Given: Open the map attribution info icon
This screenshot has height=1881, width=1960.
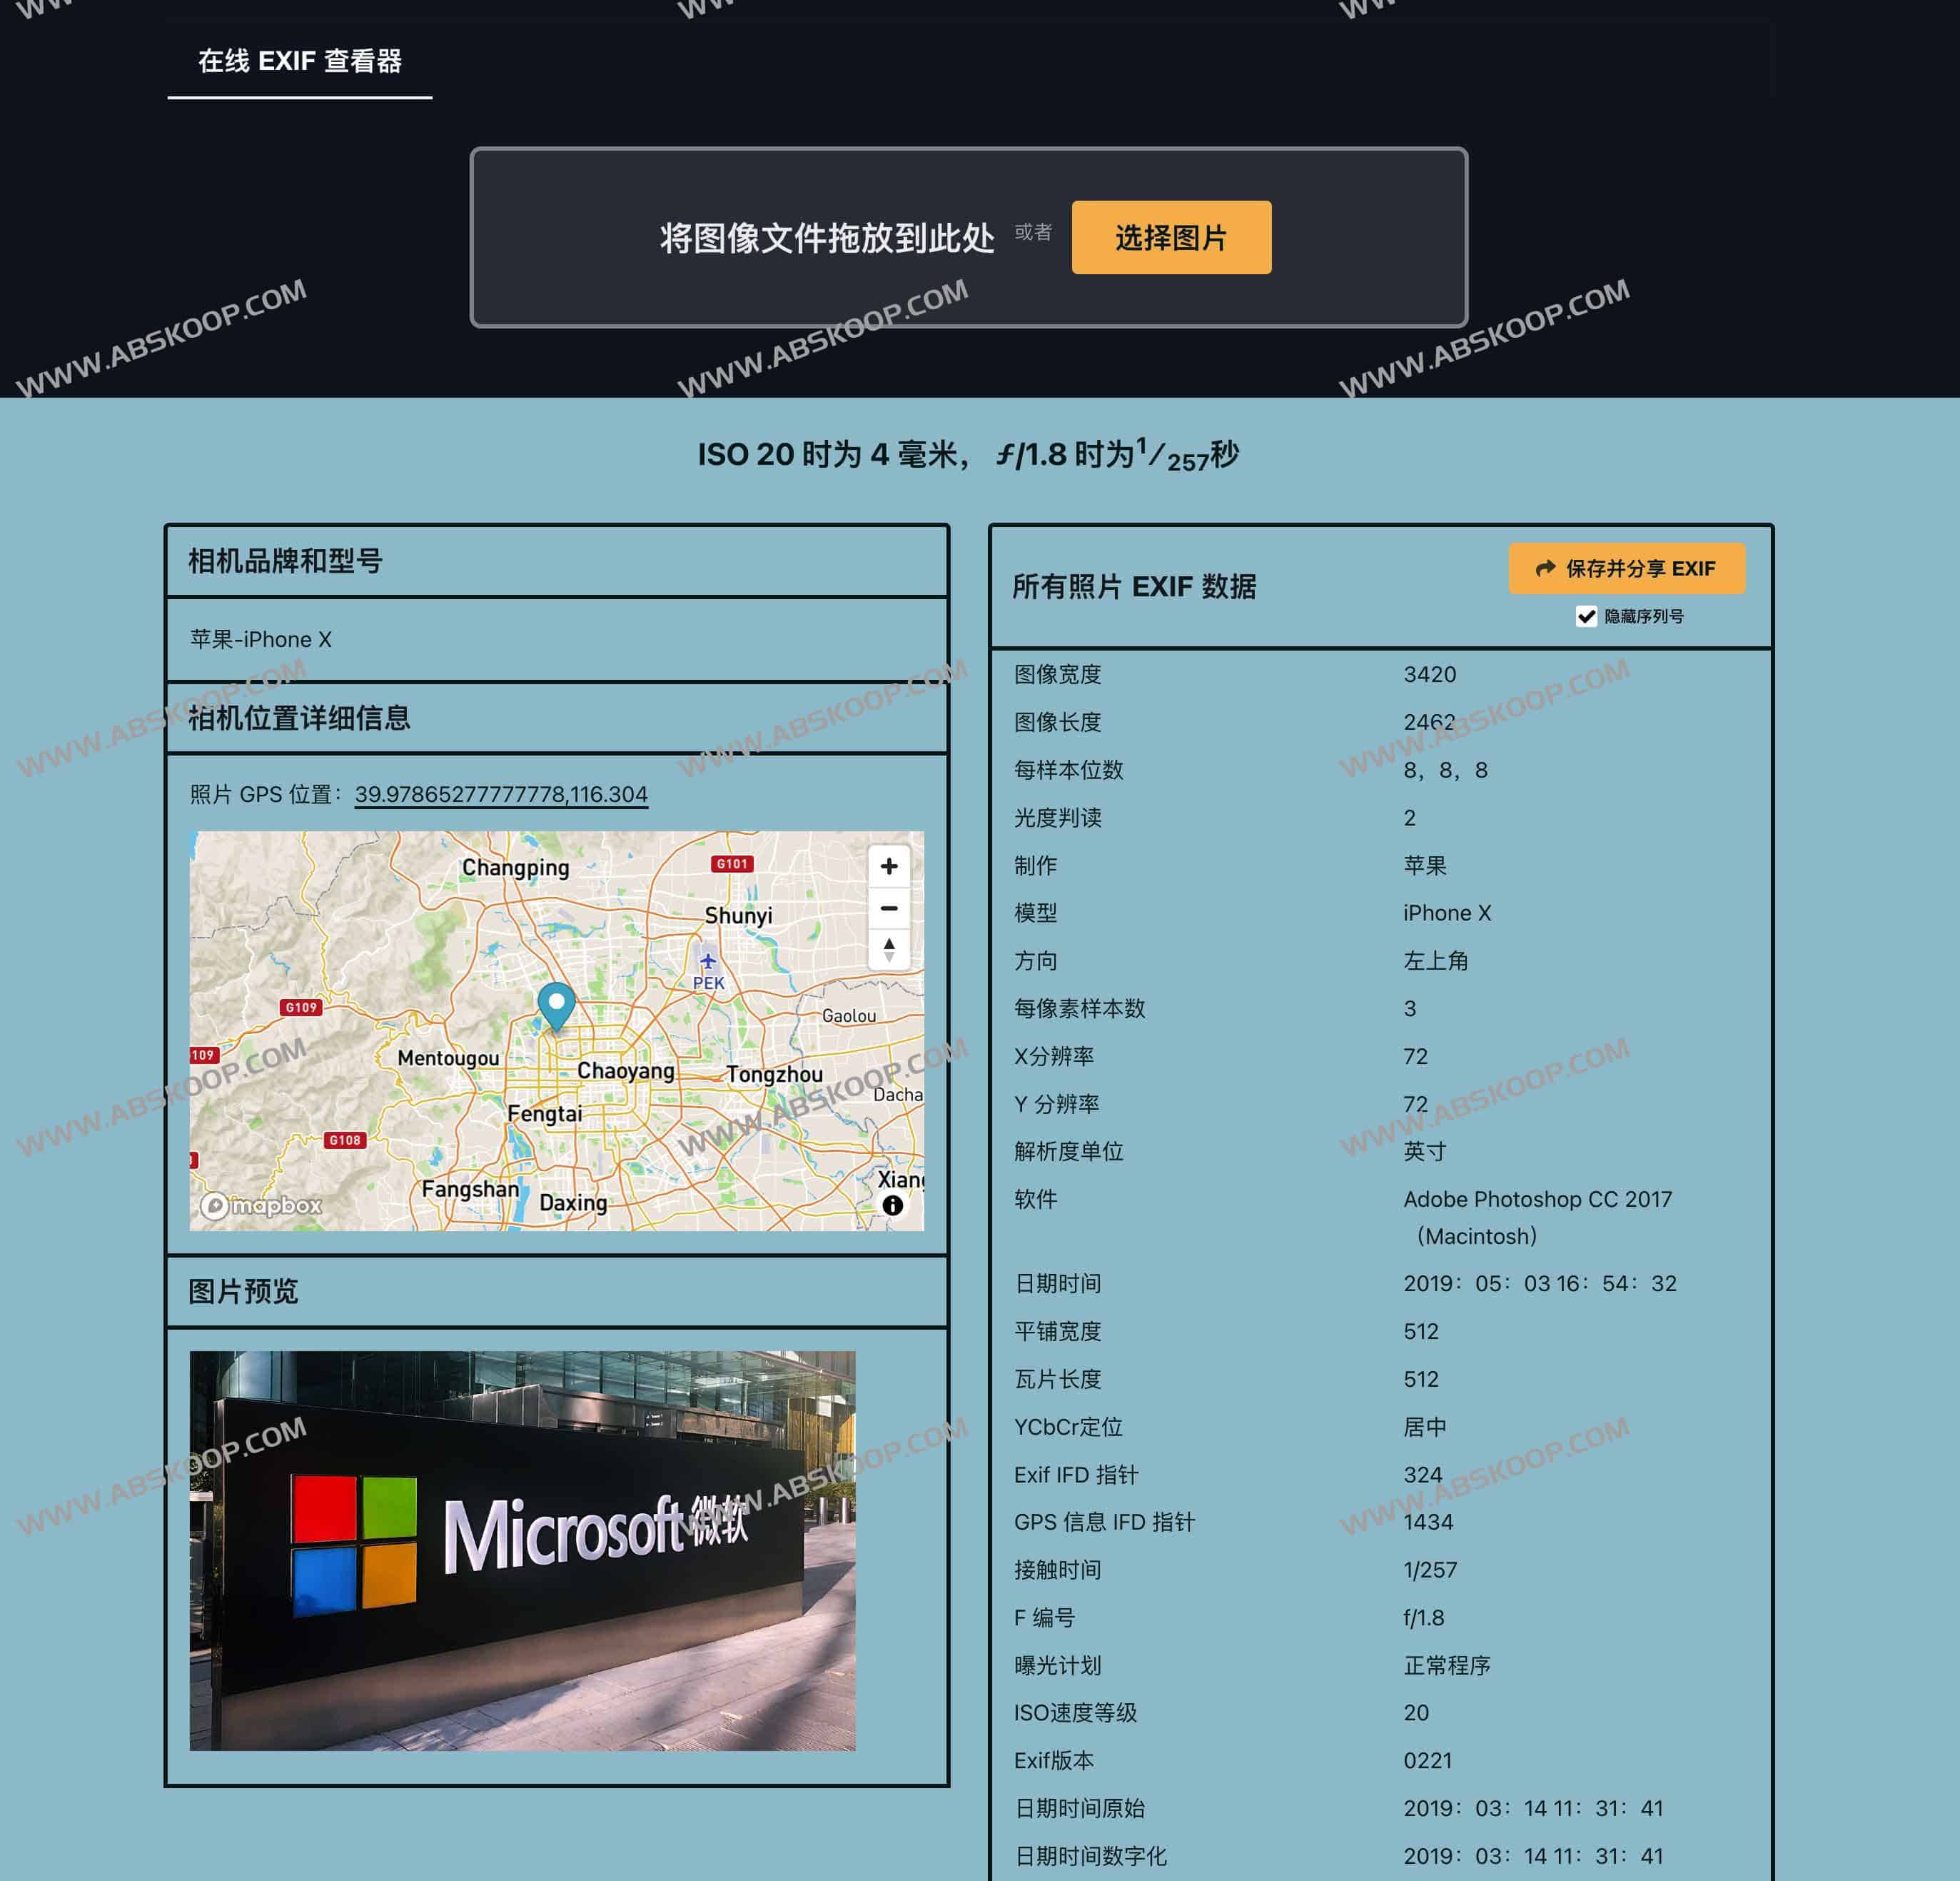Looking at the screenshot, I should click(892, 1205).
